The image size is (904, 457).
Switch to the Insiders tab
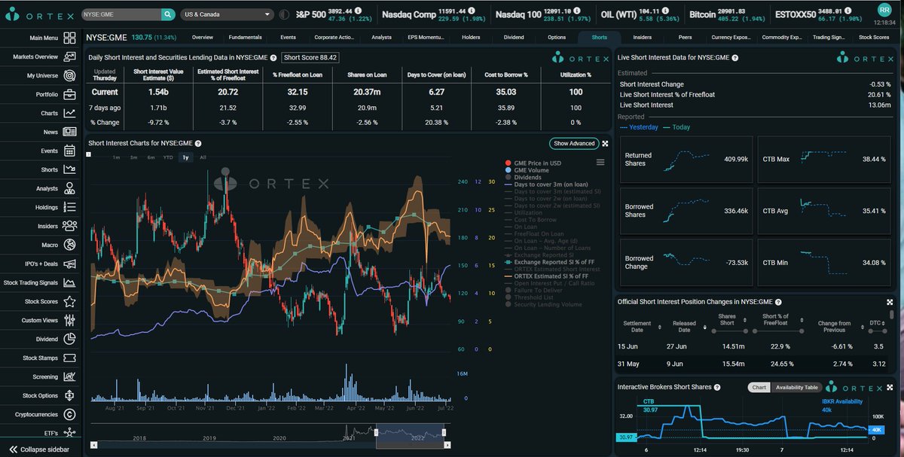pos(643,37)
